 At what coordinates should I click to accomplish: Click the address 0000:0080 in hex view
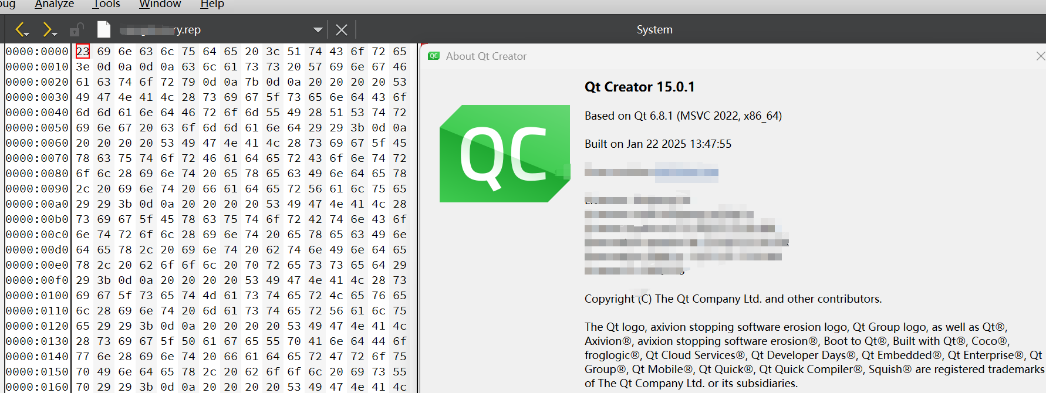tap(37, 174)
